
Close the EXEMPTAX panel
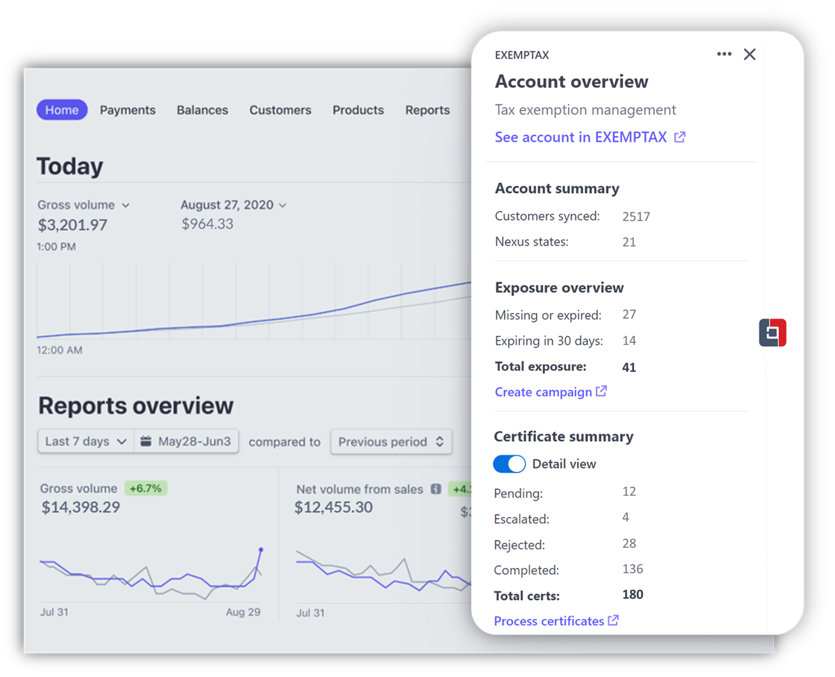coord(749,54)
